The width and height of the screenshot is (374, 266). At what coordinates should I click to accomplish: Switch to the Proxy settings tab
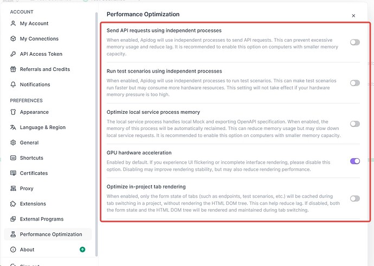click(x=27, y=189)
